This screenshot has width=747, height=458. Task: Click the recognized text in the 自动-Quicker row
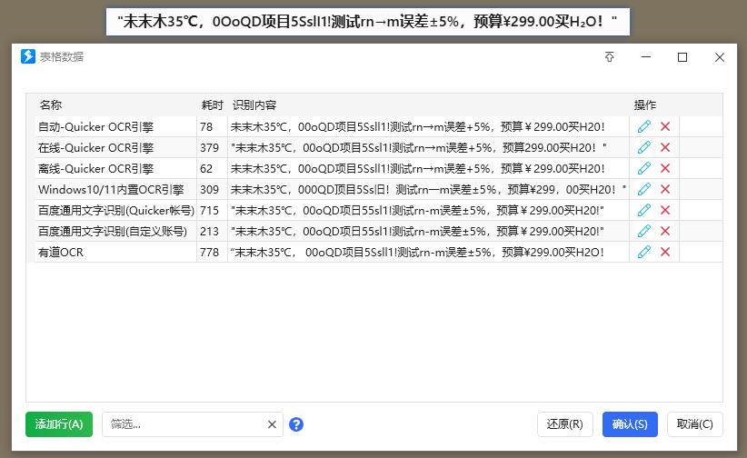pyautogui.click(x=417, y=127)
